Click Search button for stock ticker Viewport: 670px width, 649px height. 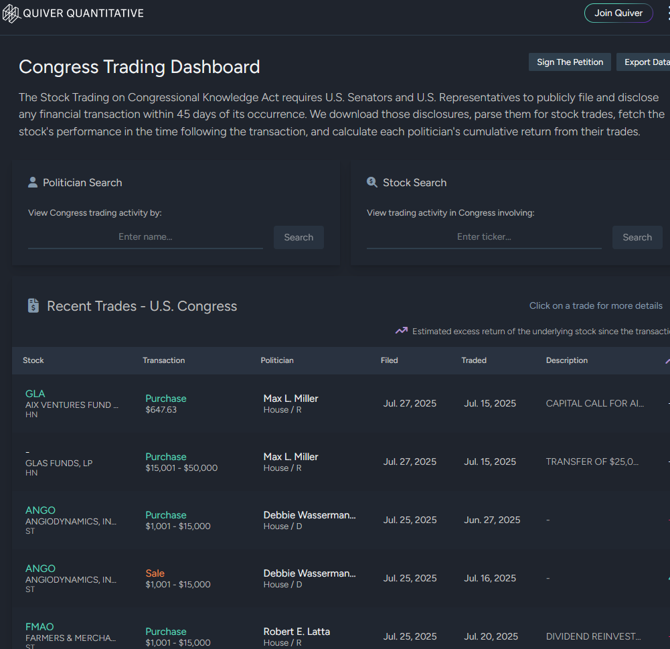click(637, 237)
